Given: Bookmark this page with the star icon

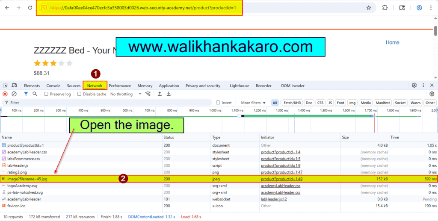Looking at the screenshot, I should tap(369, 8).
